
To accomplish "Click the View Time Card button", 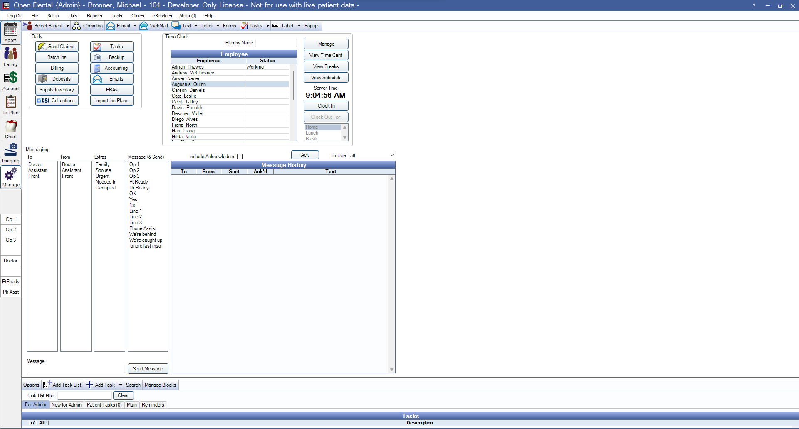I will tap(326, 55).
